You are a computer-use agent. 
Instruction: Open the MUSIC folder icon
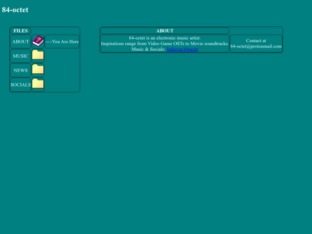38,54
